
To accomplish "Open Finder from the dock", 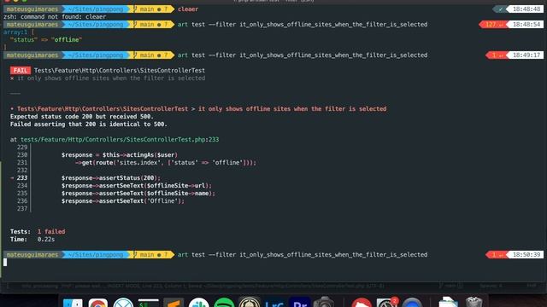I will [x=73, y=303].
